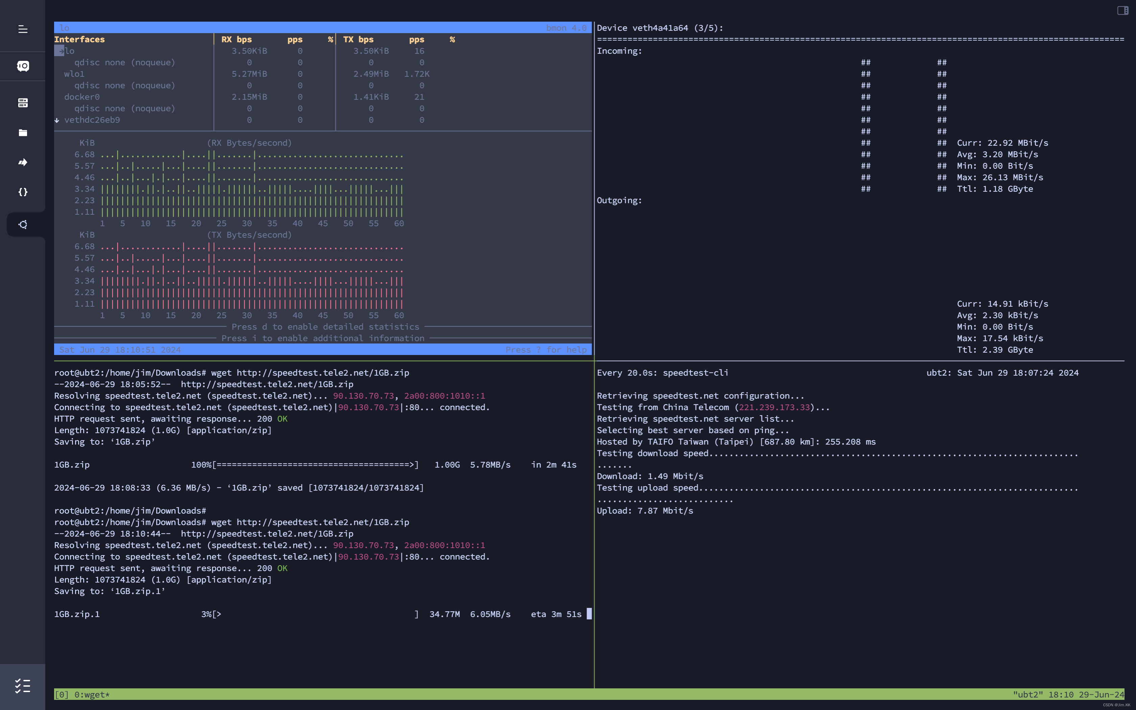Open the SFTP folder icon
The image size is (1136, 710).
coord(23,133)
